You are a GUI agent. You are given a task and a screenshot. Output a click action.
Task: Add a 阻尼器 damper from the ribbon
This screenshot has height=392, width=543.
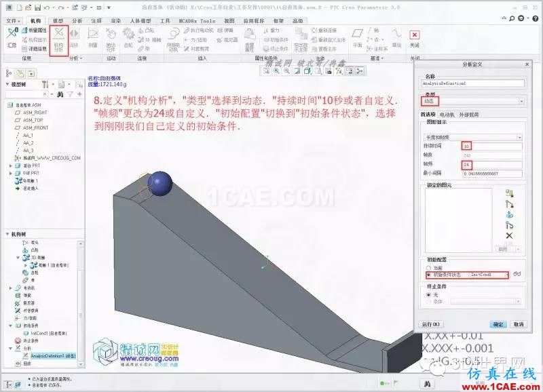[x=227, y=40]
